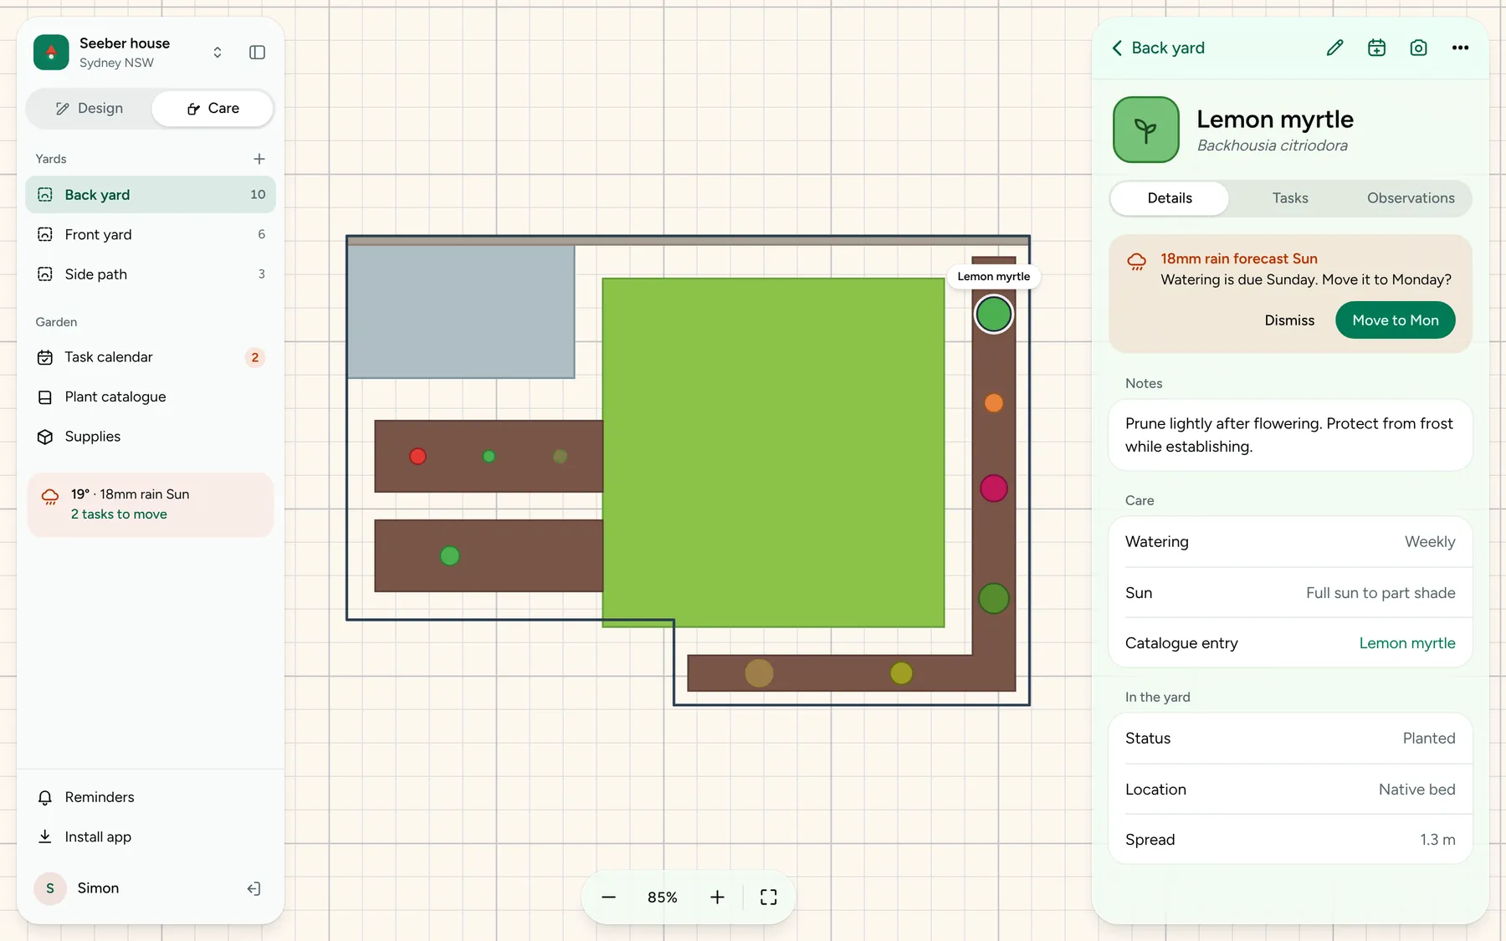Click the Lemon myrtle sprout icon
The width and height of the screenshot is (1506, 941).
[x=1145, y=130]
